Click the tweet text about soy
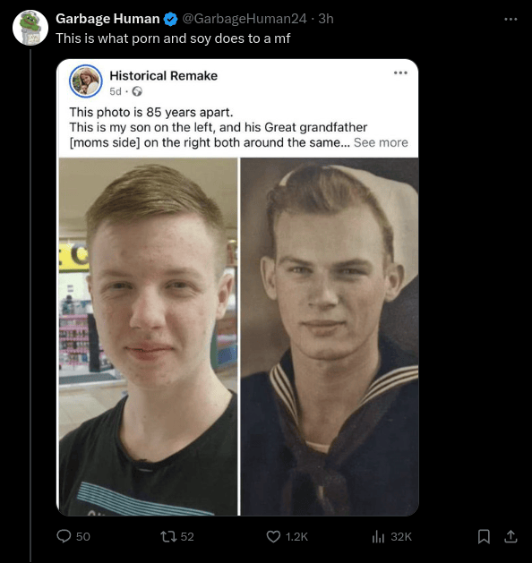 click(173, 38)
